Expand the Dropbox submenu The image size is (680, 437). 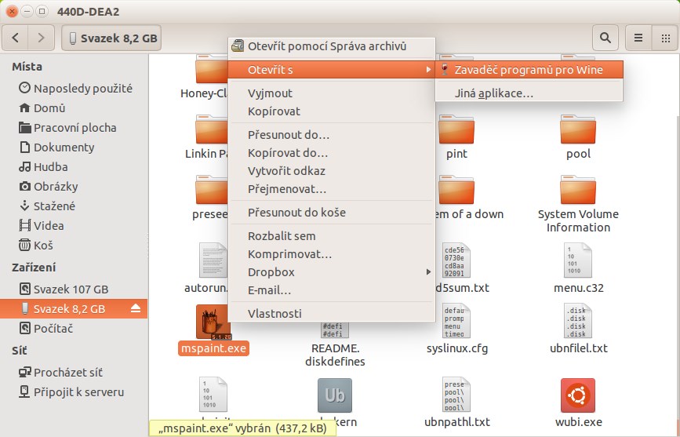[331, 272]
